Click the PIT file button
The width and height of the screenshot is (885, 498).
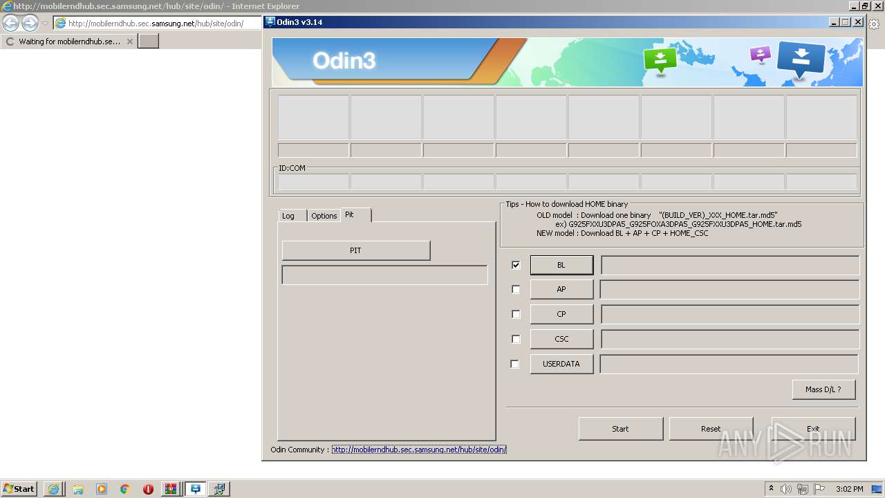[x=355, y=250]
